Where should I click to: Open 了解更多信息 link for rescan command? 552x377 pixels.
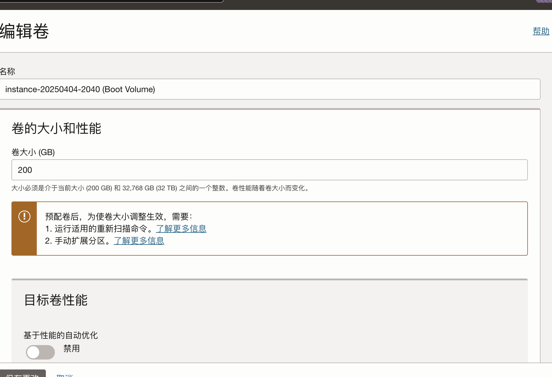point(181,229)
